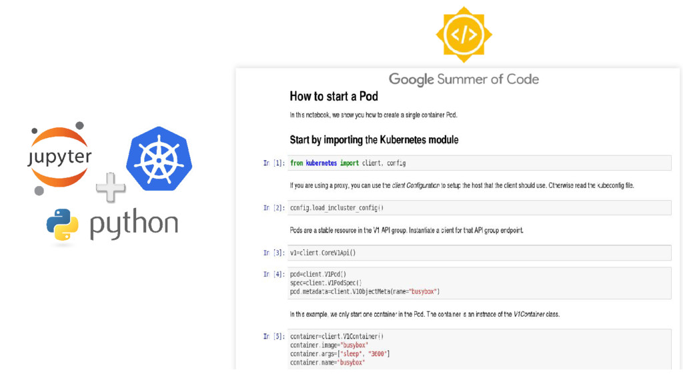Click the In [2] cell prompt

[x=274, y=208]
